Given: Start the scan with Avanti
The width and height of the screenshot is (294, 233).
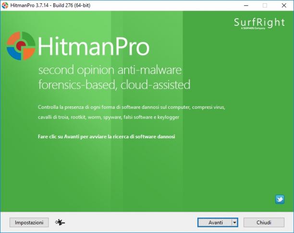Looking at the screenshot, I should click(215, 222).
